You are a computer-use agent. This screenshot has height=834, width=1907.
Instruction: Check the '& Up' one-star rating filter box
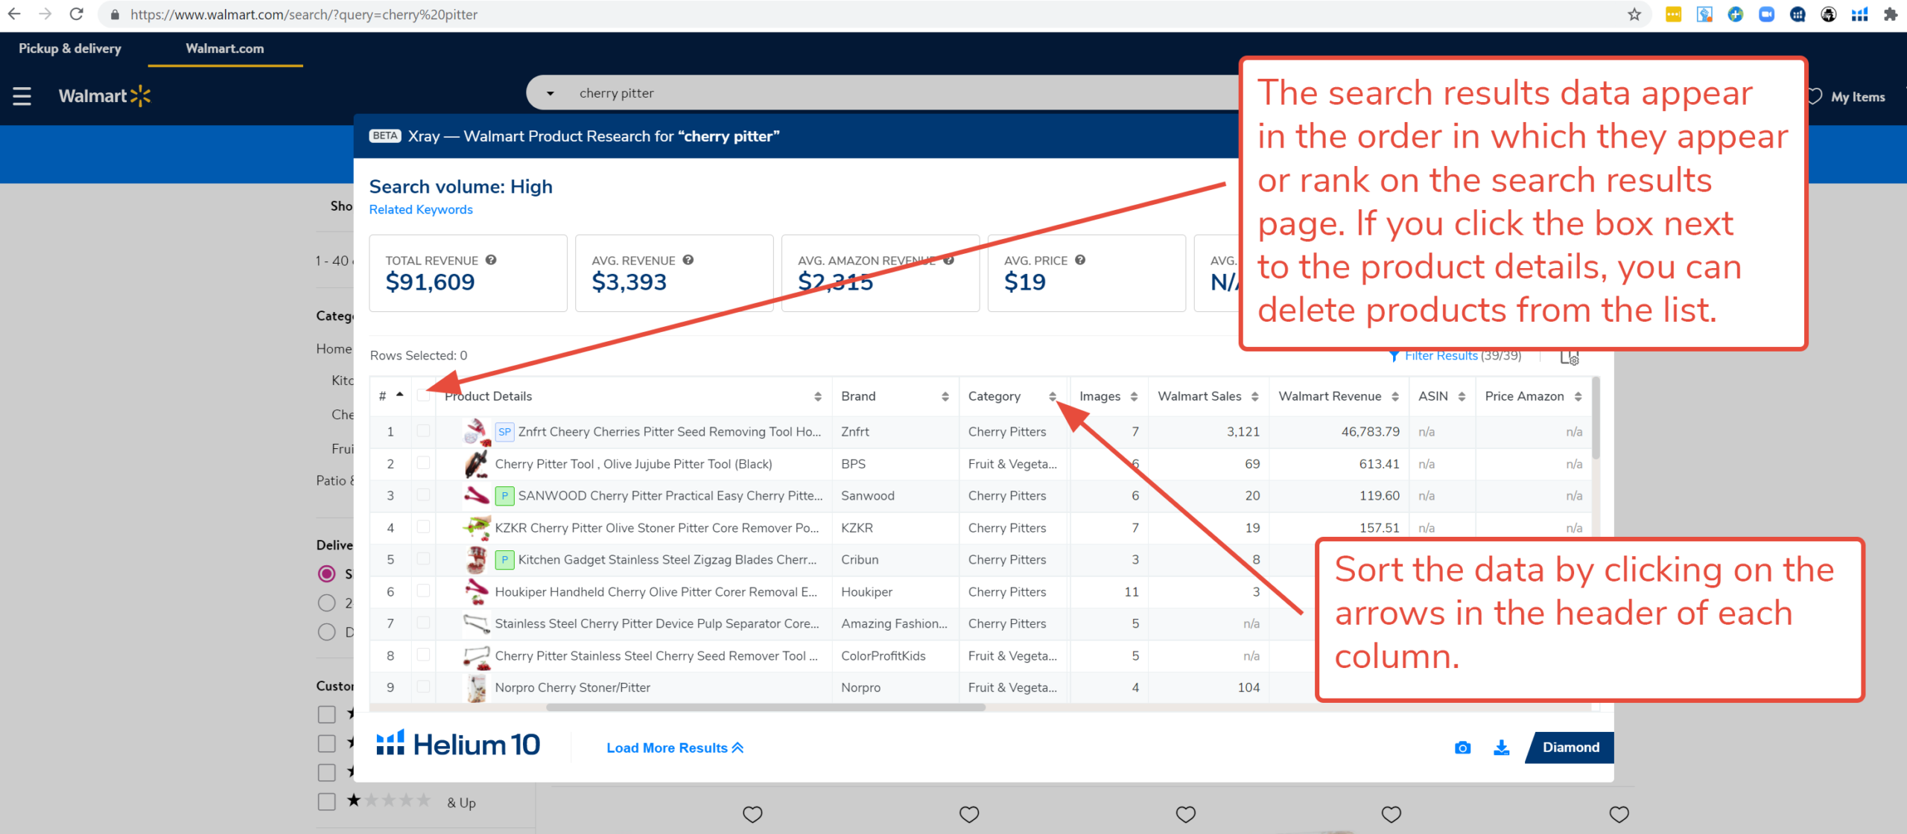pos(326,802)
